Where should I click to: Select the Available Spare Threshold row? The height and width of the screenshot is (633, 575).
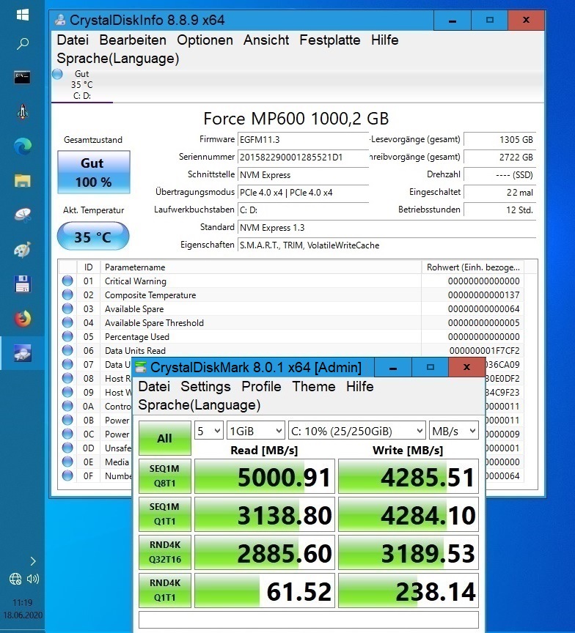[x=291, y=322]
